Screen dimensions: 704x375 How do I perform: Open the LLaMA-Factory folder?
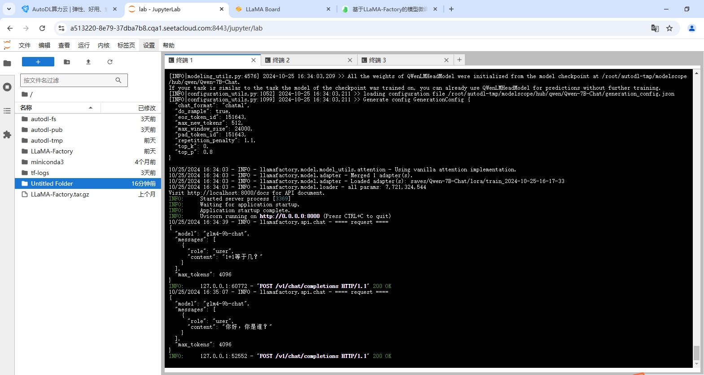tap(52, 151)
